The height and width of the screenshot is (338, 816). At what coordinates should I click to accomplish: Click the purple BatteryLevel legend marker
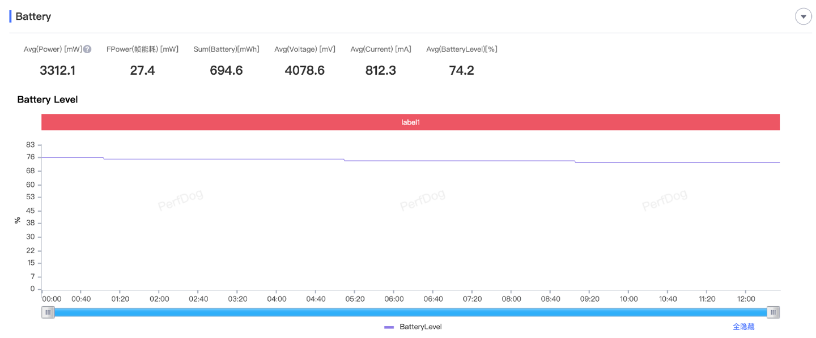pos(389,327)
